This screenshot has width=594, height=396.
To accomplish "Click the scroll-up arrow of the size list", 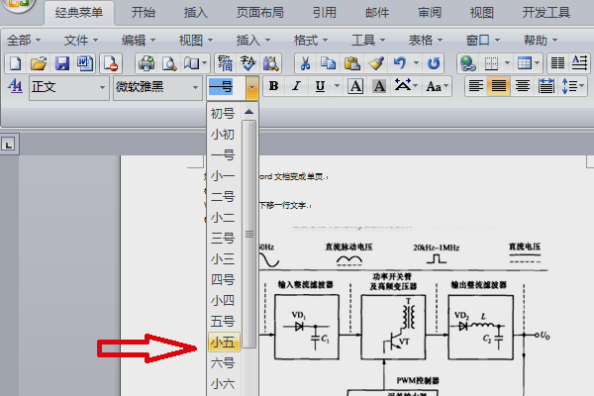I will pyautogui.click(x=248, y=112).
